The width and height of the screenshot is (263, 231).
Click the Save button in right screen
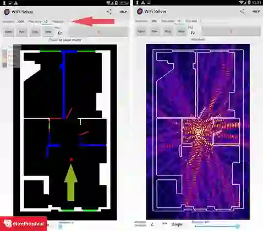181,31
